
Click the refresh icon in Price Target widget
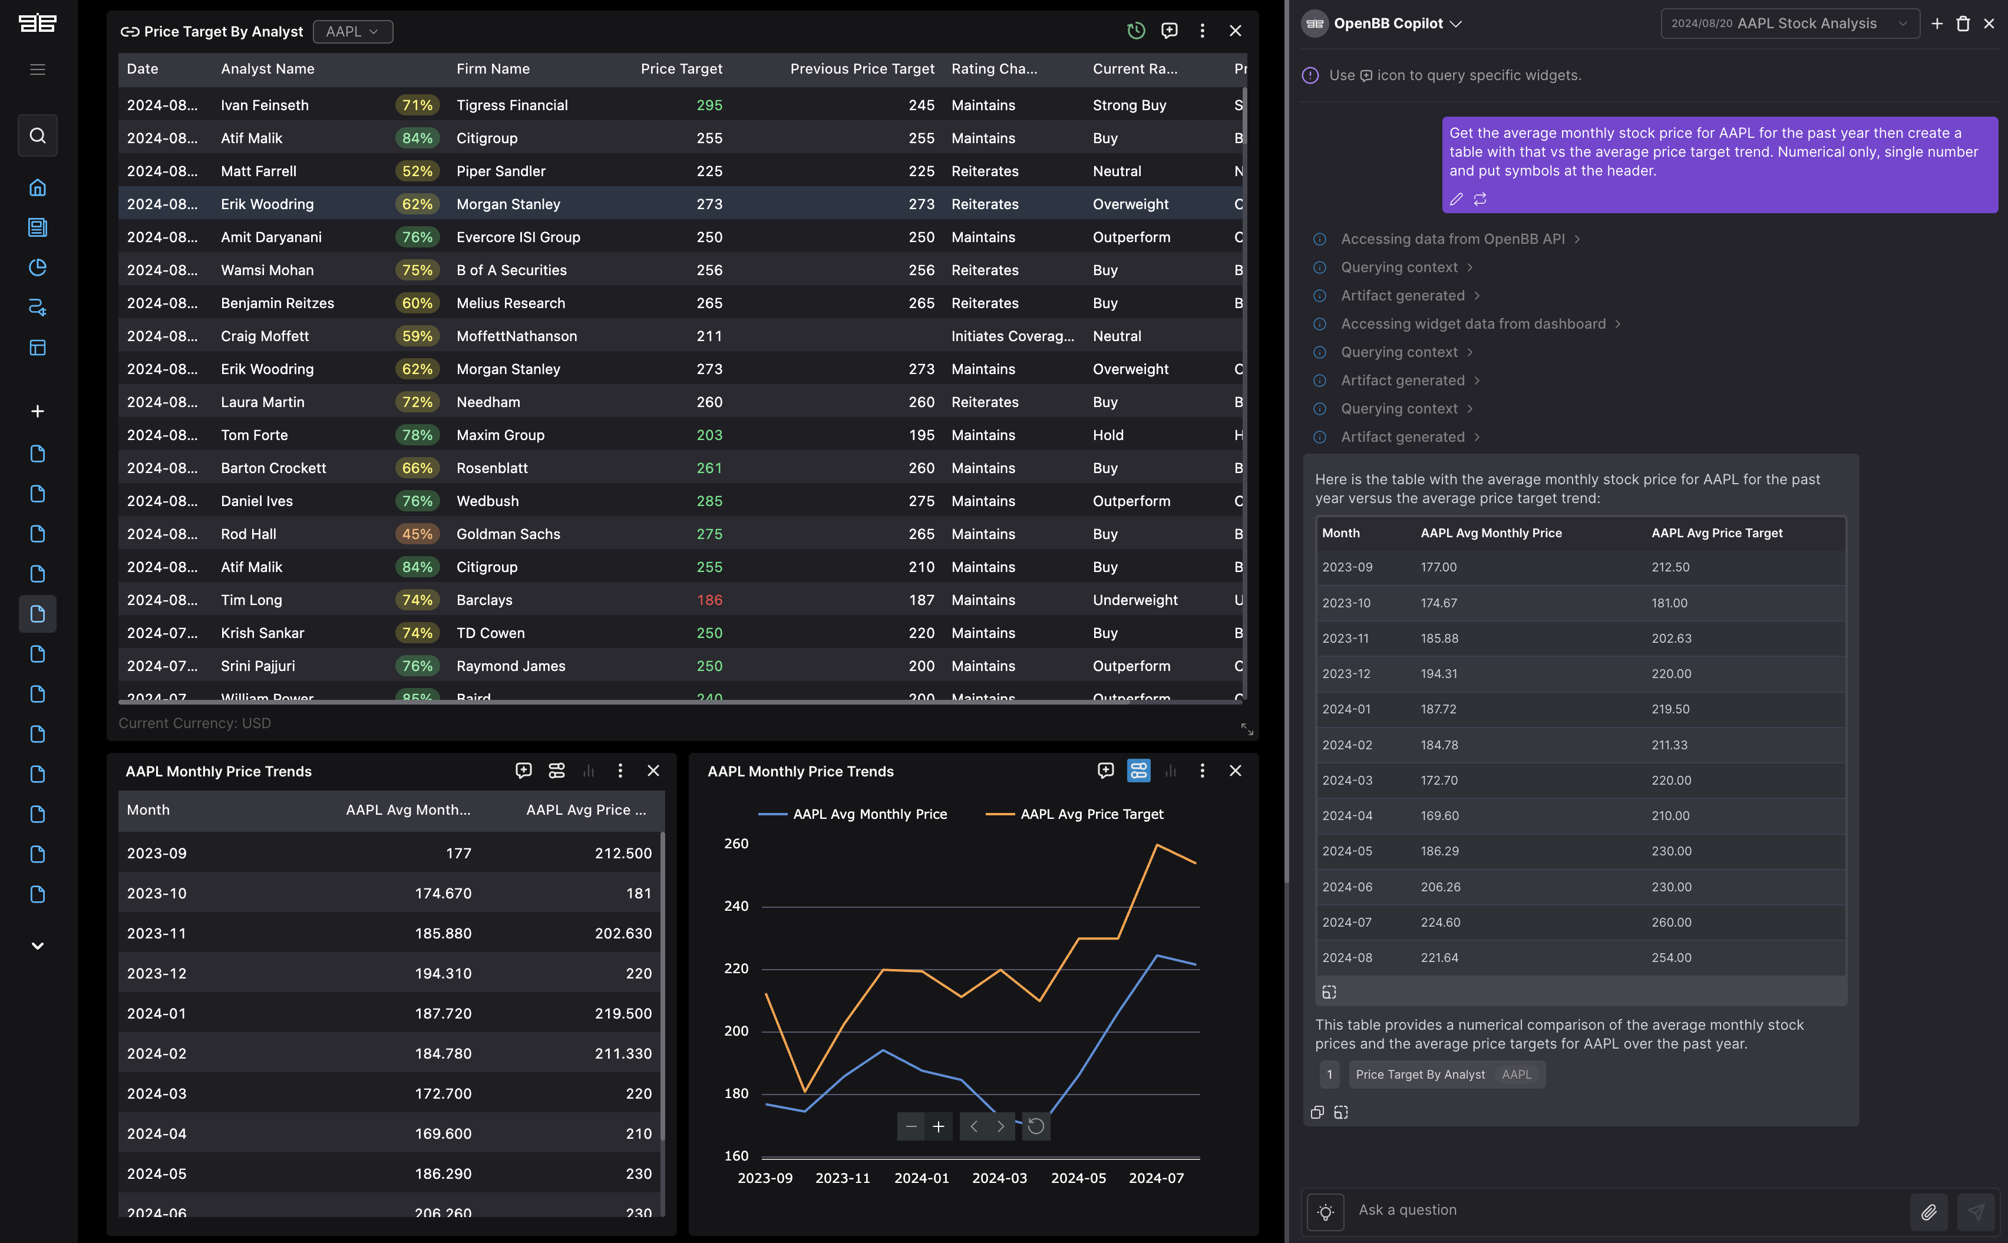[x=1135, y=31]
